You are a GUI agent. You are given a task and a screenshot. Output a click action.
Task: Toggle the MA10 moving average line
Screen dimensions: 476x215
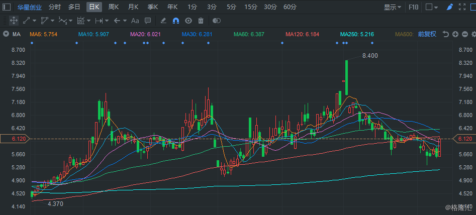pos(93,34)
